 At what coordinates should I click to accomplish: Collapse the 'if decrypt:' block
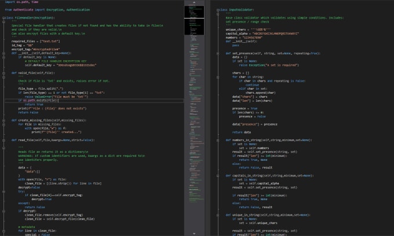tap(4, 211)
